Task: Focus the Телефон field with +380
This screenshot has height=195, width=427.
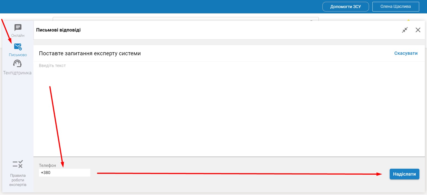Action: tap(64, 173)
